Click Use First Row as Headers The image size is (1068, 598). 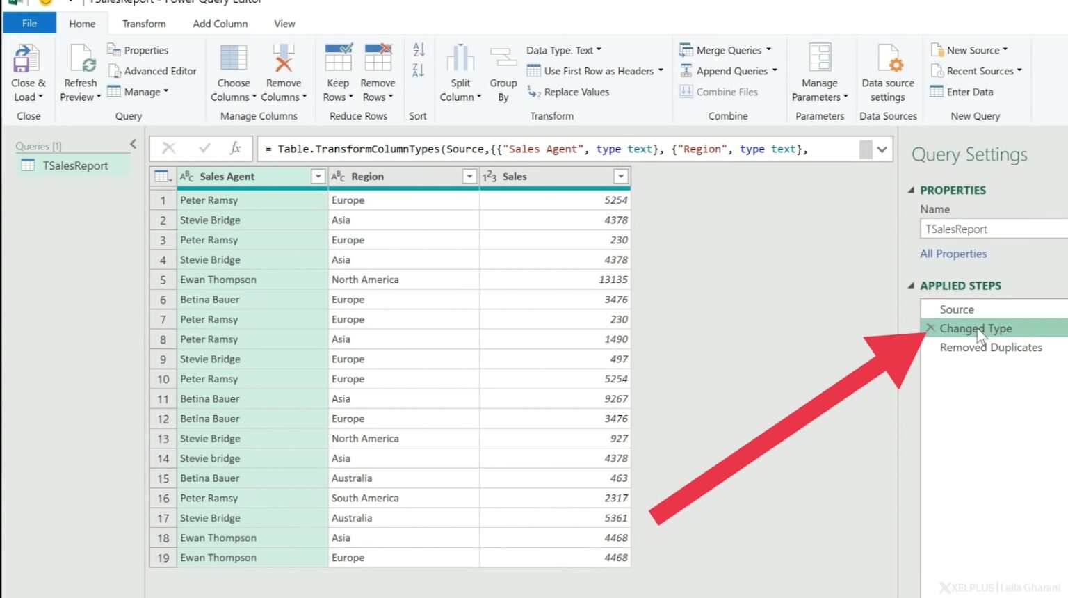click(x=595, y=71)
